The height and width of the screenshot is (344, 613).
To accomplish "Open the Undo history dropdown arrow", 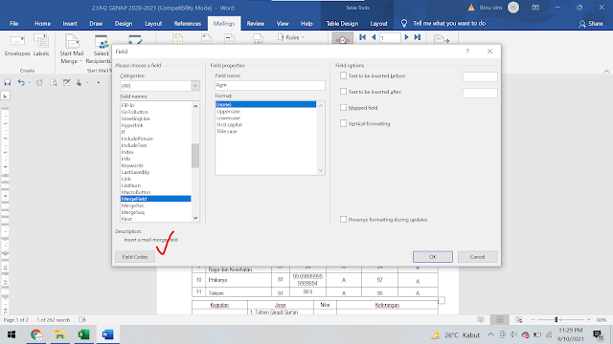I will (x=30, y=83).
